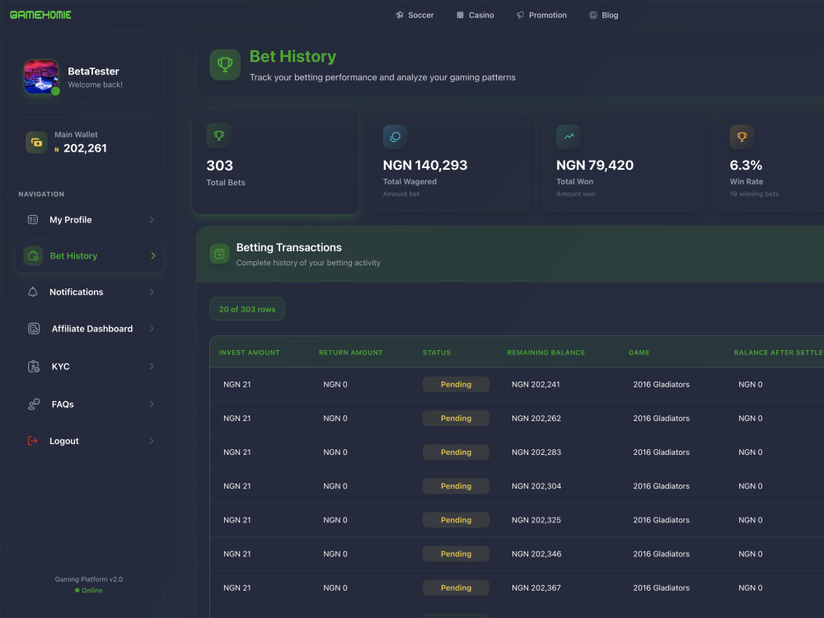The image size is (824, 618).
Task: Expand KYC chevron arrow
Action: click(x=152, y=367)
